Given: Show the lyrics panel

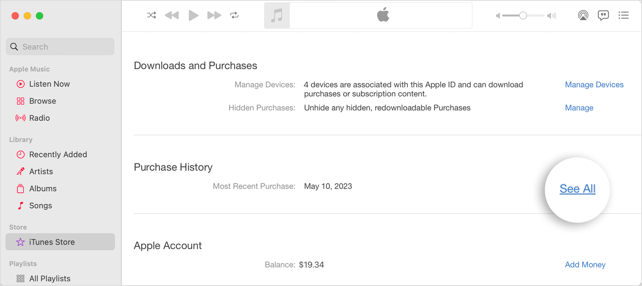Looking at the screenshot, I should 603,16.
